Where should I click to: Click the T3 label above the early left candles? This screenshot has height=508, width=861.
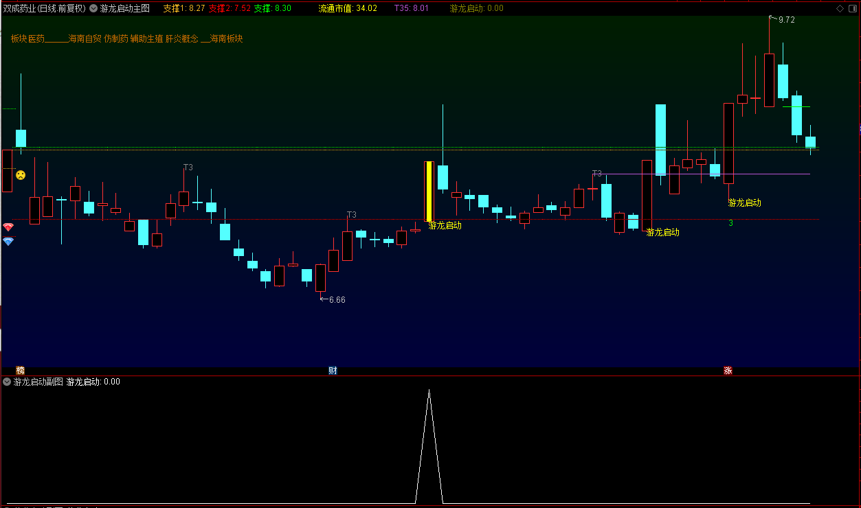click(188, 168)
